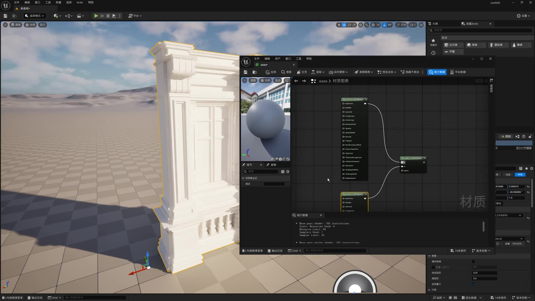
Task: Click the 线性阻尼 (Linear Damping) value field
Action: 484,273
